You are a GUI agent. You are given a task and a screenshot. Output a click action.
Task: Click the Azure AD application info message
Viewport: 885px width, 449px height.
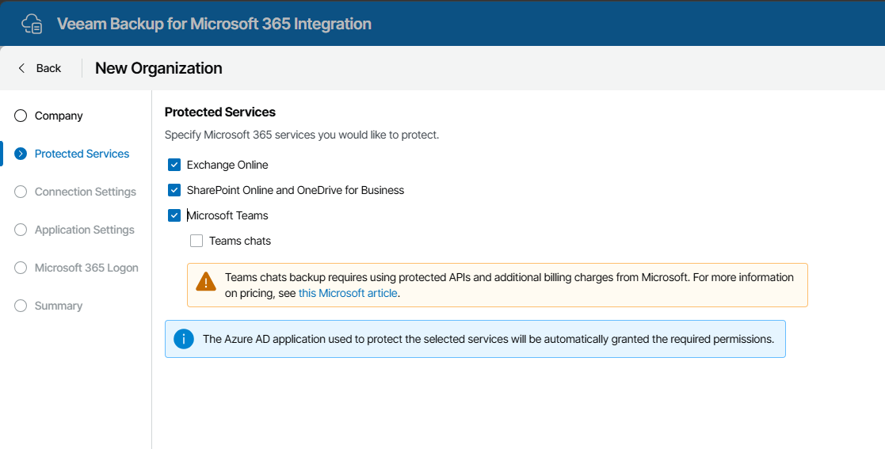(488, 339)
